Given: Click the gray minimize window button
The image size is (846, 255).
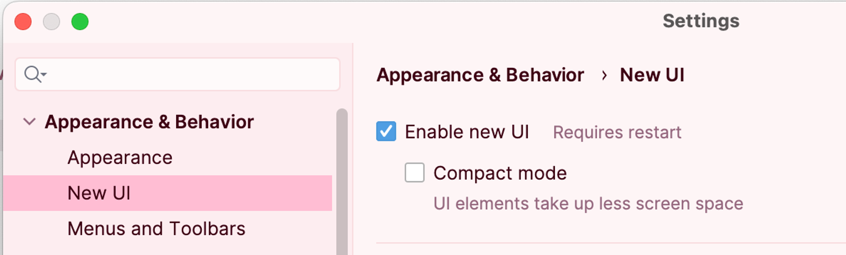Looking at the screenshot, I should (52, 22).
